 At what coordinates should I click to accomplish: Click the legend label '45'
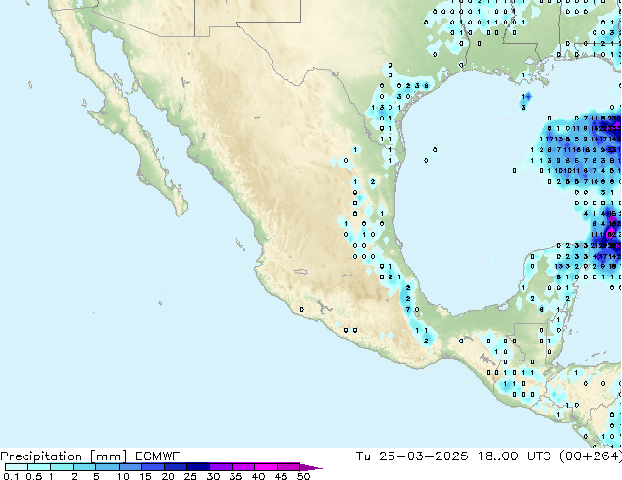pyautogui.click(x=282, y=476)
